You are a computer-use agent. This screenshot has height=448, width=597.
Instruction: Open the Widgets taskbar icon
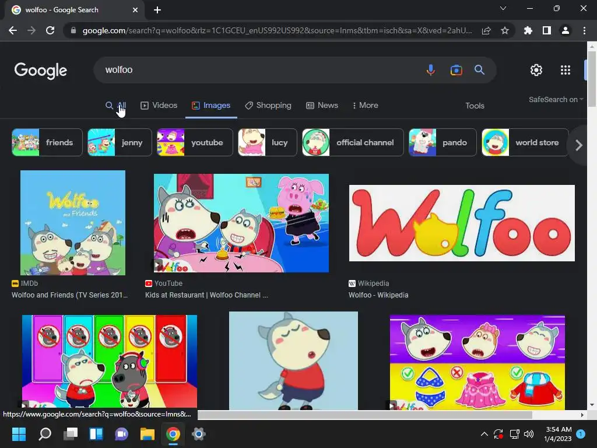96,434
